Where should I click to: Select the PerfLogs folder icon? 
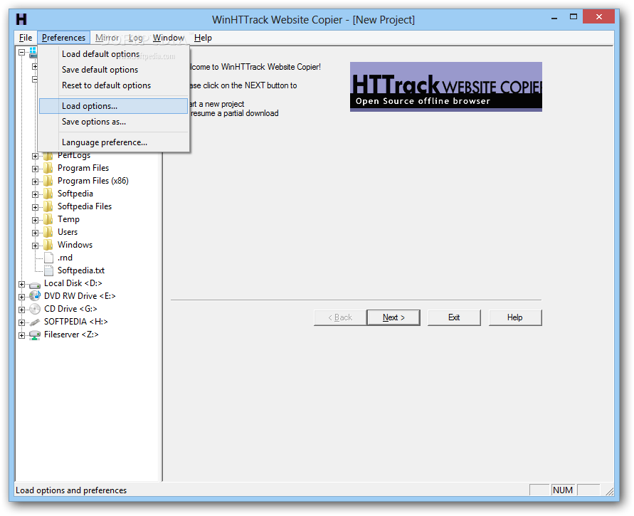pyautogui.click(x=48, y=156)
